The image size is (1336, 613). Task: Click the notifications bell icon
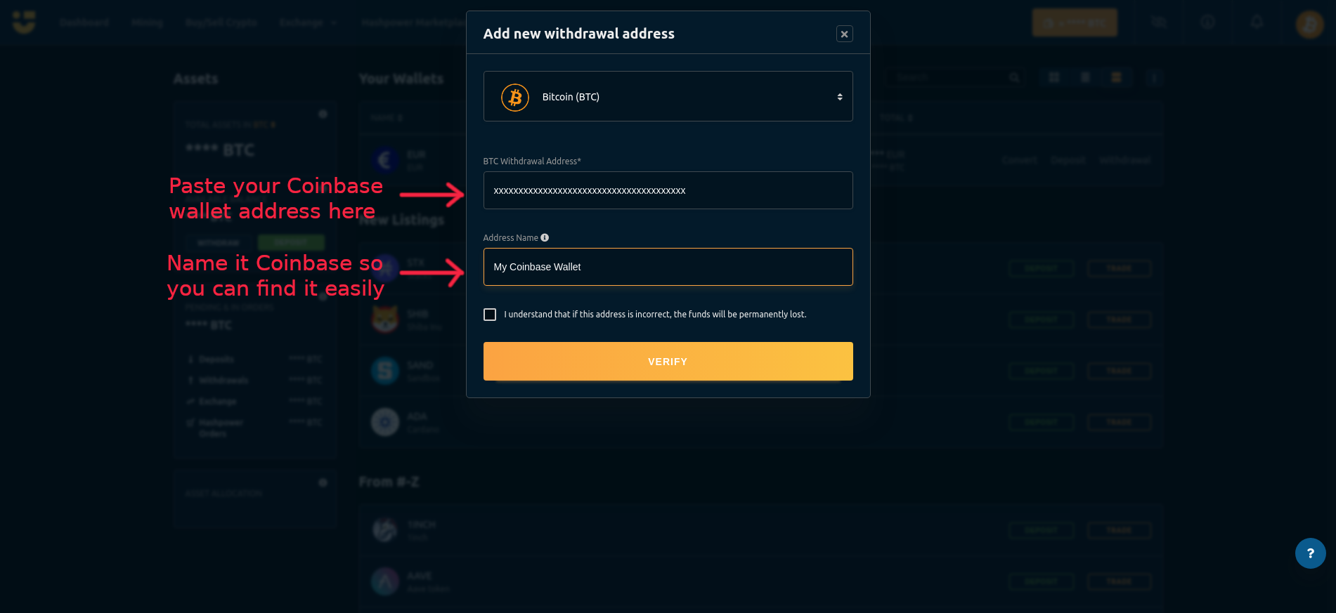click(x=1257, y=22)
